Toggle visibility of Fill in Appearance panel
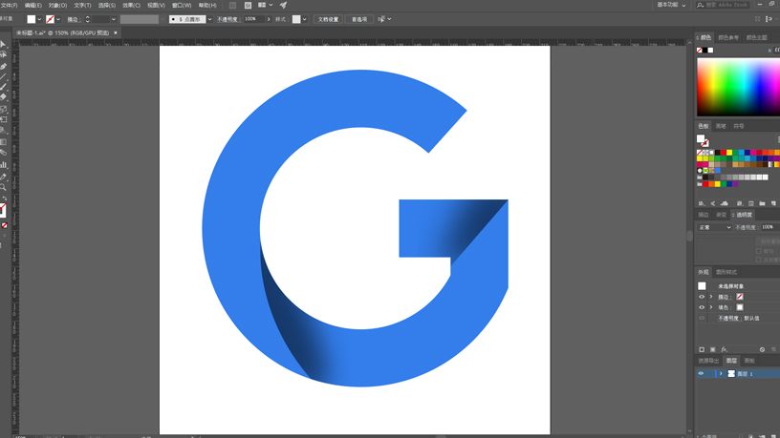This screenshot has height=438, width=780. [702, 307]
